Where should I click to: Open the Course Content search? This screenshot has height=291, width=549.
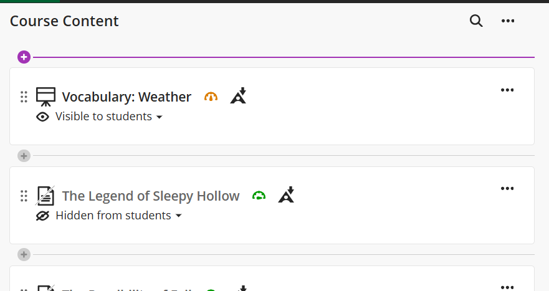pos(476,21)
